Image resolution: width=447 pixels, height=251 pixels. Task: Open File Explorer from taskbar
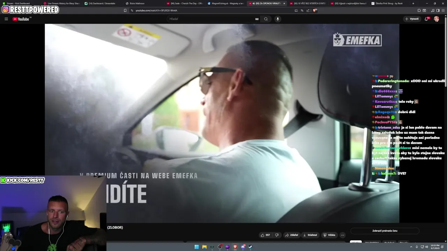(x=204, y=247)
